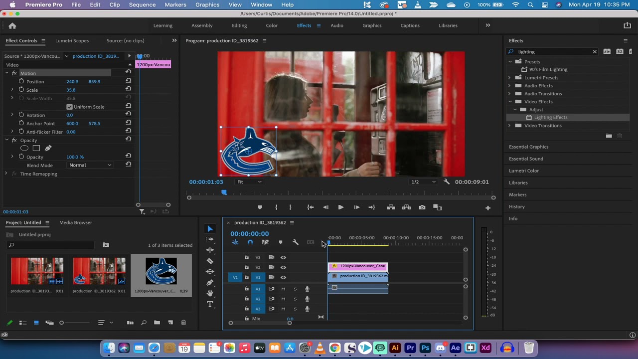Select the Ripple Edit tool
This screenshot has width=638, height=359.
click(210, 250)
